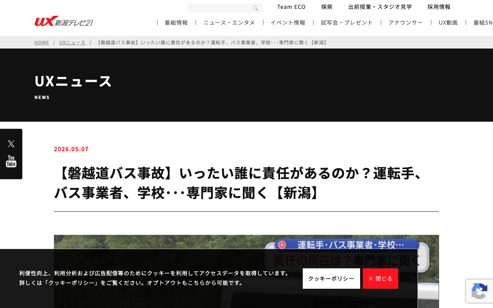Viewport: 493px width, 308px height.
Task: Select the 番組情報 menu item
Action: [176, 22]
